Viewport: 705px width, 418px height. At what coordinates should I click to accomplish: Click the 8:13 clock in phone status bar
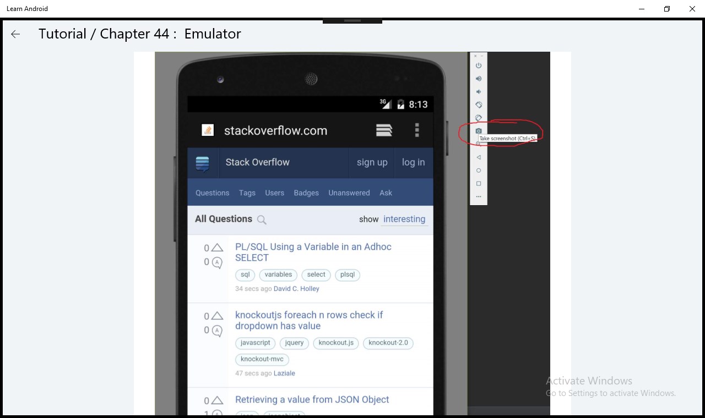(x=418, y=105)
